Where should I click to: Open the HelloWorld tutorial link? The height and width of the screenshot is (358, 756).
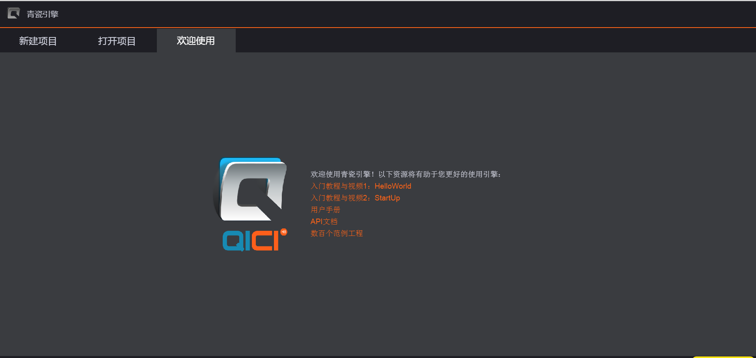coord(361,186)
